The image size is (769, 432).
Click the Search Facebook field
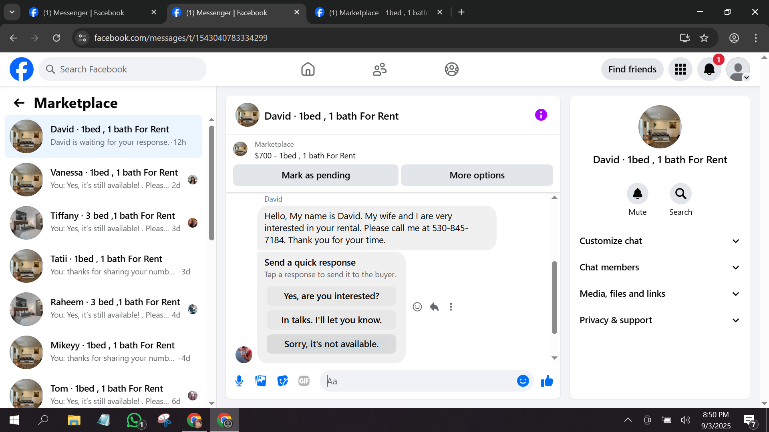(123, 69)
